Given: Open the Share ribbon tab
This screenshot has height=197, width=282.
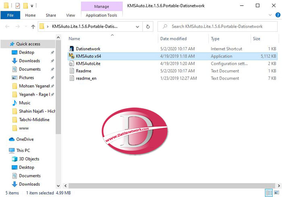Looking at the screenshot, I should [x=51, y=15].
